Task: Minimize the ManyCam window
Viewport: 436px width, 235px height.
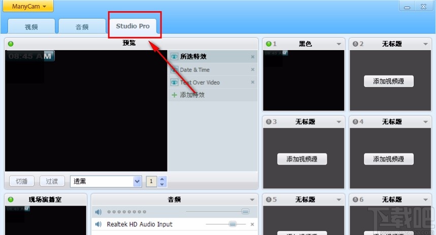Action: click(x=407, y=7)
